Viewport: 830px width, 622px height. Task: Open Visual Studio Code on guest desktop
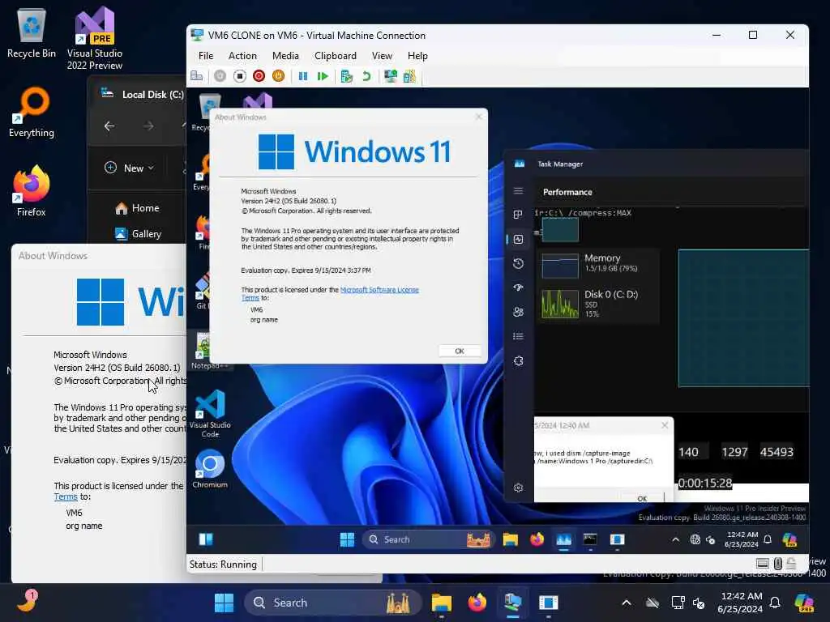(210, 414)
